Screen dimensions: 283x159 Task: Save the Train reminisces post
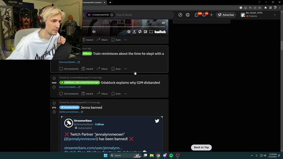116,69
